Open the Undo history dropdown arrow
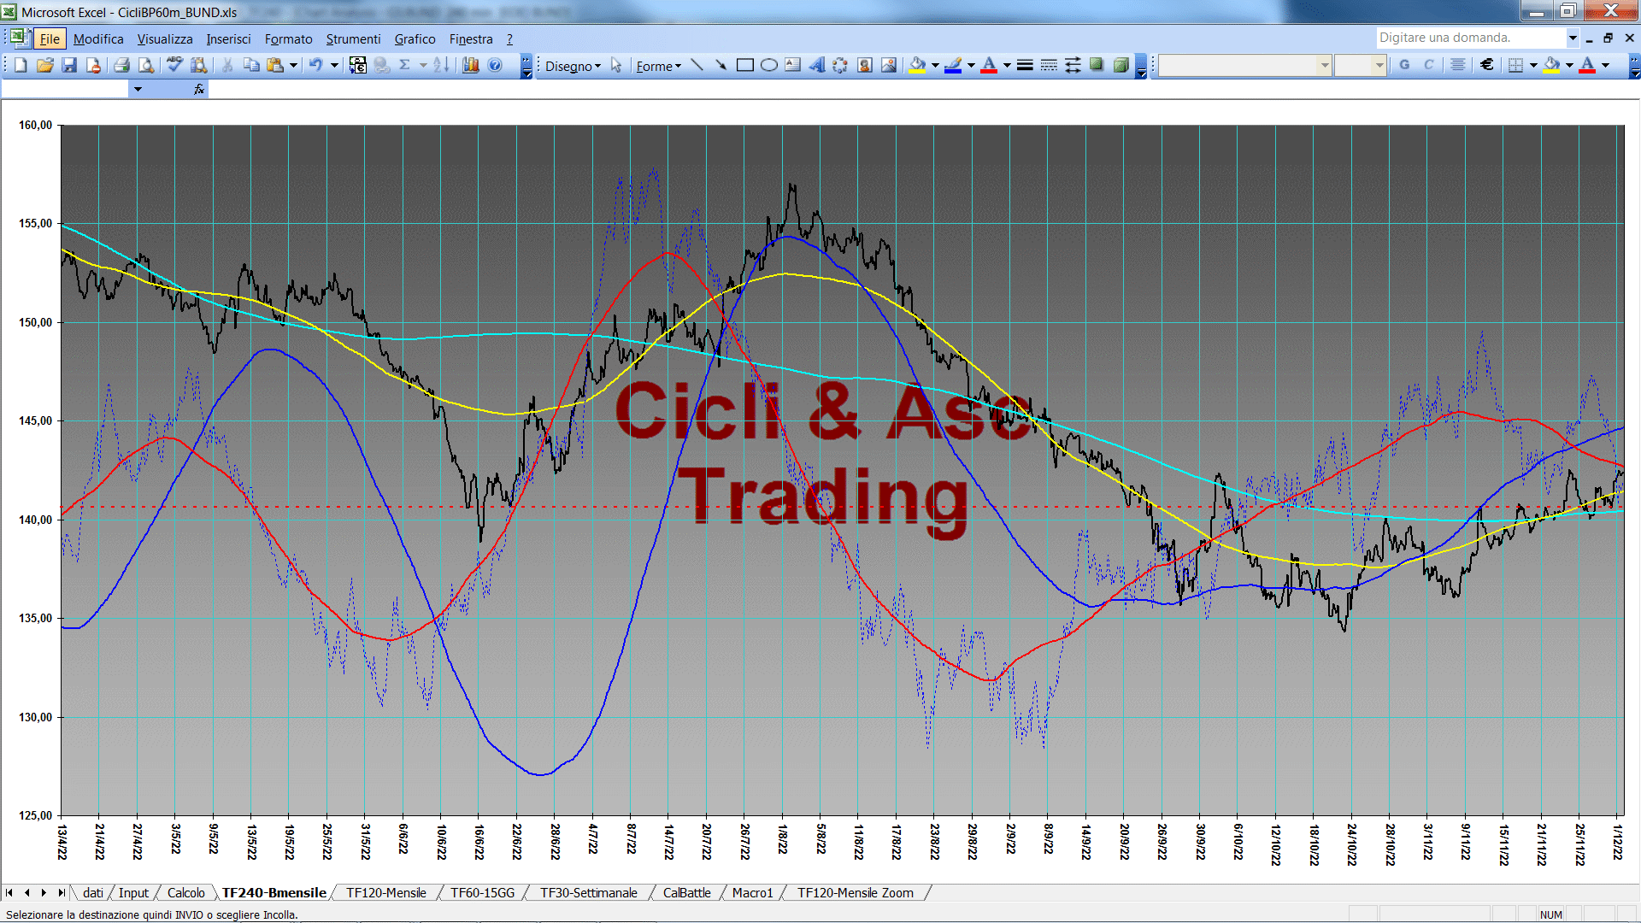This screenshot has width=1641, height=923. pyautogui.click(x=334, y=65)
